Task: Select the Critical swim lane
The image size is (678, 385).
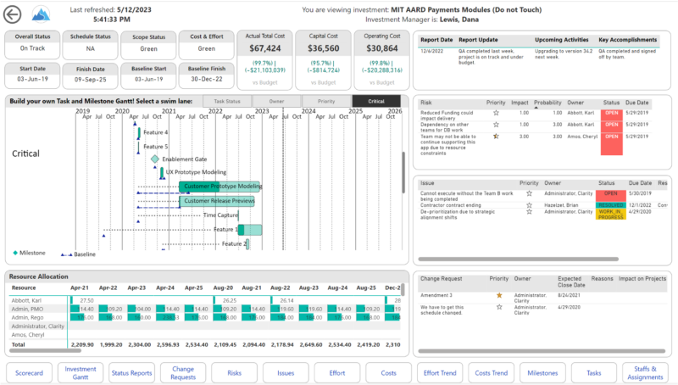Action: [376, 101]
